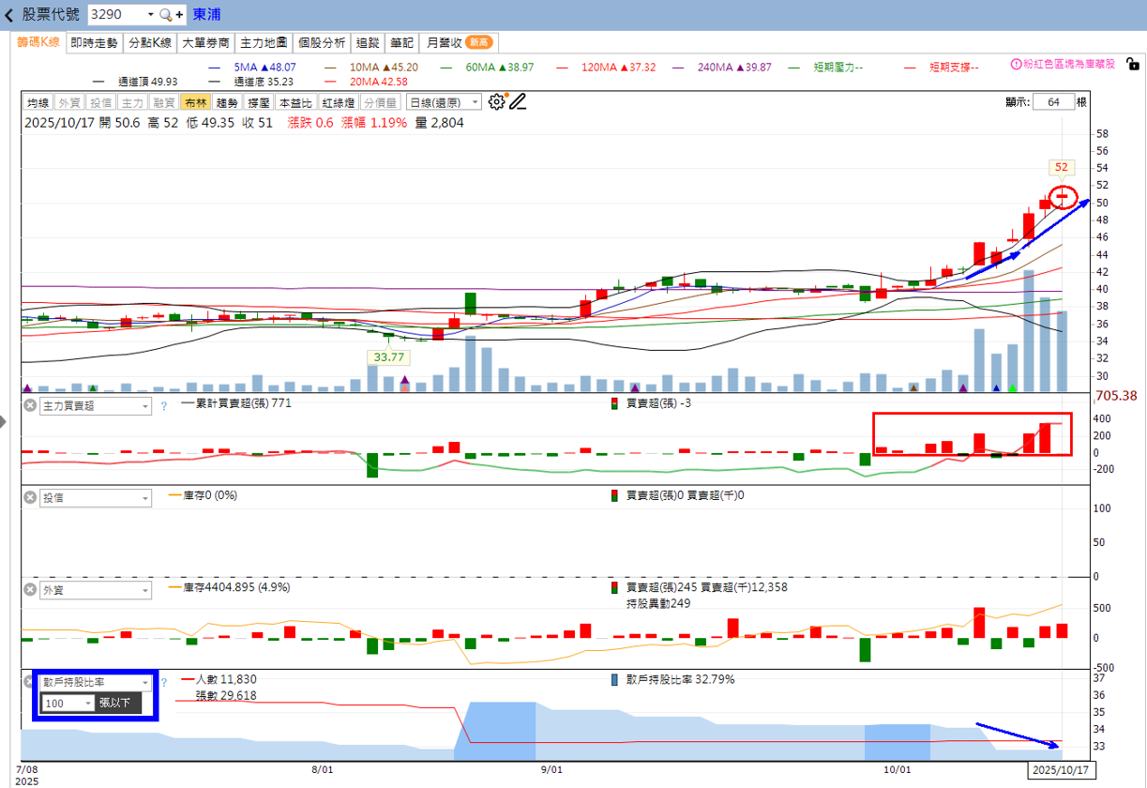1147x788 pixels.
Task: Click the magnifier search icon beside stock code
Action: (165, 15)
